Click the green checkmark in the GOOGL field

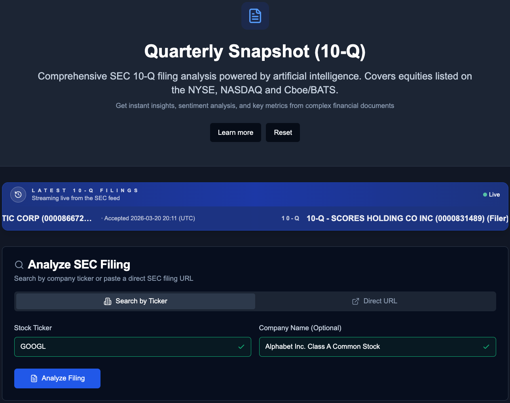pyautogui.click(x=241, y=347)
